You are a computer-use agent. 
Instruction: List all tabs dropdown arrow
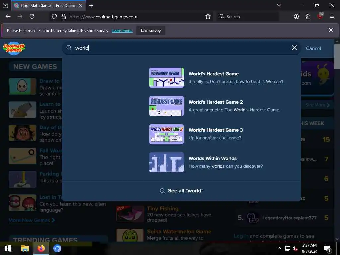[x=279, y=5]
